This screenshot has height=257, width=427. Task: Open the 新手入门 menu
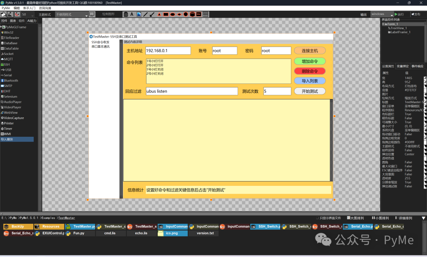[x=29, y=8]
